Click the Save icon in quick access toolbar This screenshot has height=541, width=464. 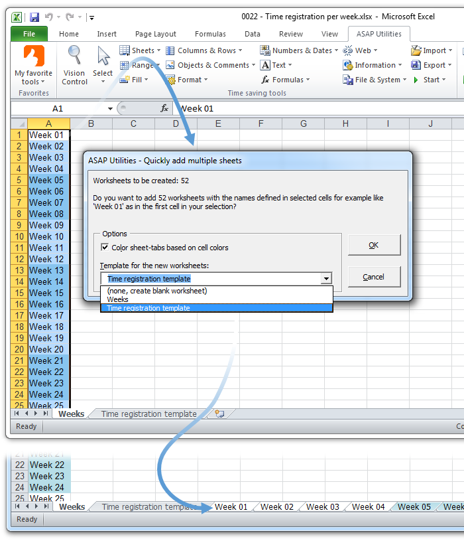click(x=34, y=17)
